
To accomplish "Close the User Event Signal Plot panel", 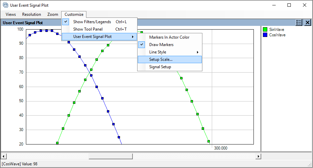I will [x=308, y=23].
